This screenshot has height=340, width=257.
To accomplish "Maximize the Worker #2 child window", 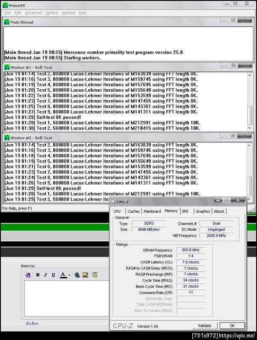I will coord(233,136).
